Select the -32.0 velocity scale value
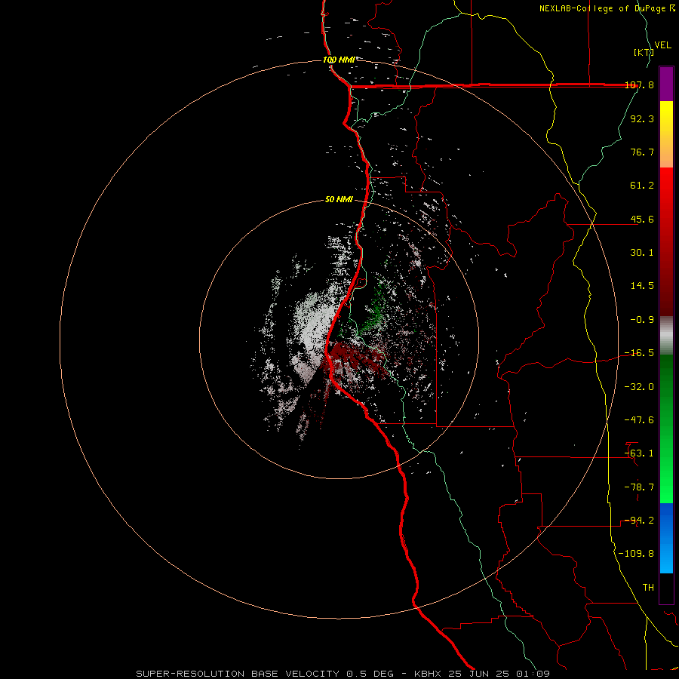 (639, 387)
